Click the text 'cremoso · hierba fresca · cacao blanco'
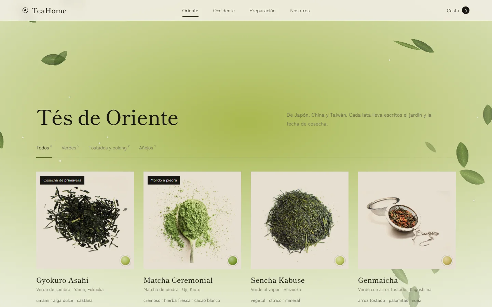Viewport: 492px width, 307px height. (182, 301)
